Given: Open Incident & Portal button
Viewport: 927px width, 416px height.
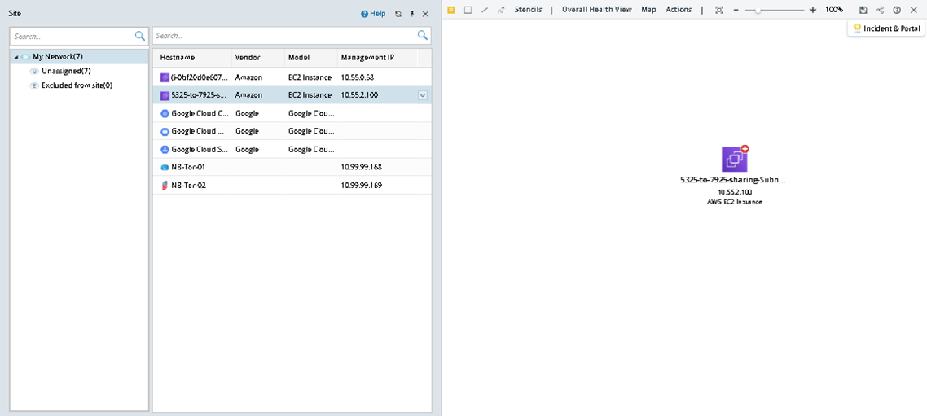Looking at the screenshot, I should 885,28.
